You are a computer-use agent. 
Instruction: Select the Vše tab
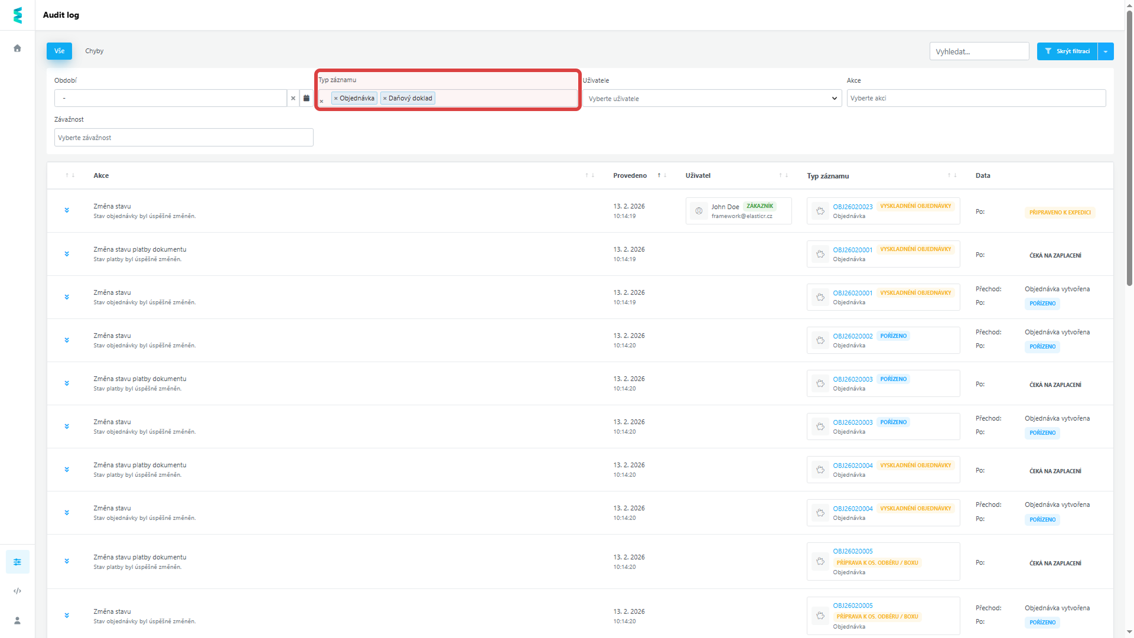point(59,51)
